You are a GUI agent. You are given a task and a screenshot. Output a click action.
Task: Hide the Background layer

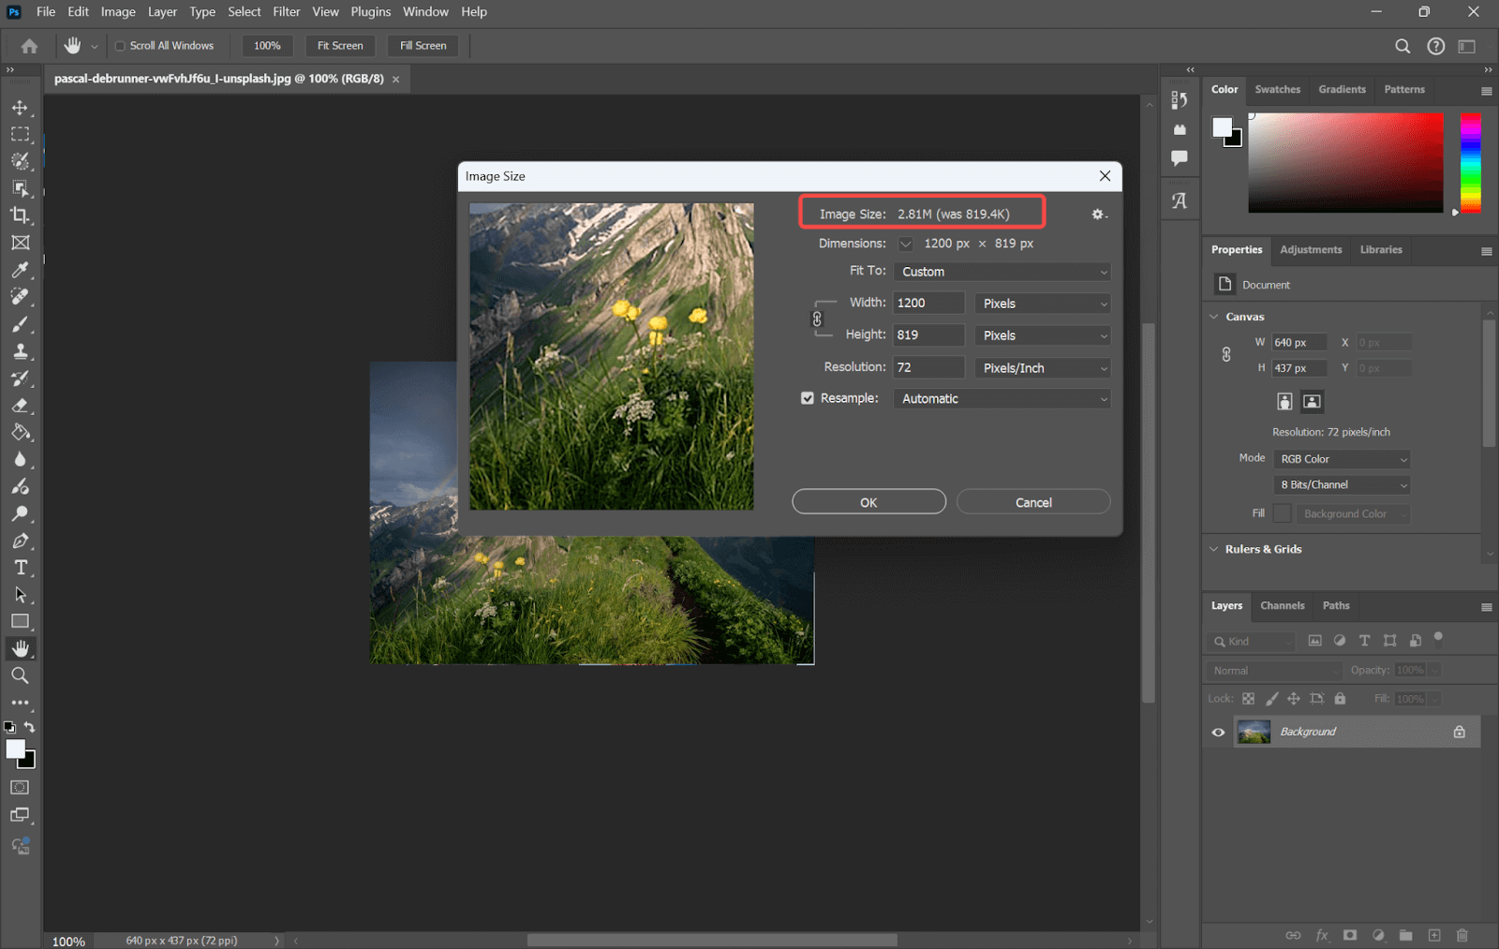click(1217, 732)
